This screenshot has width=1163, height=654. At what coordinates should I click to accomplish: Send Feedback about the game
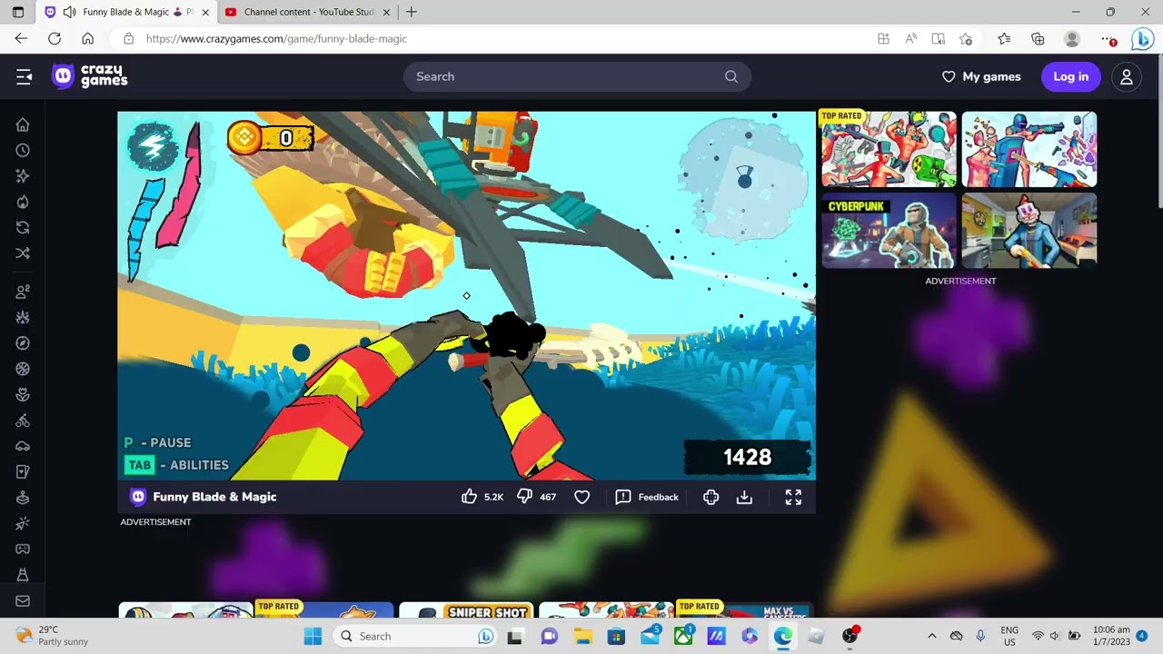tap(647, 497)
